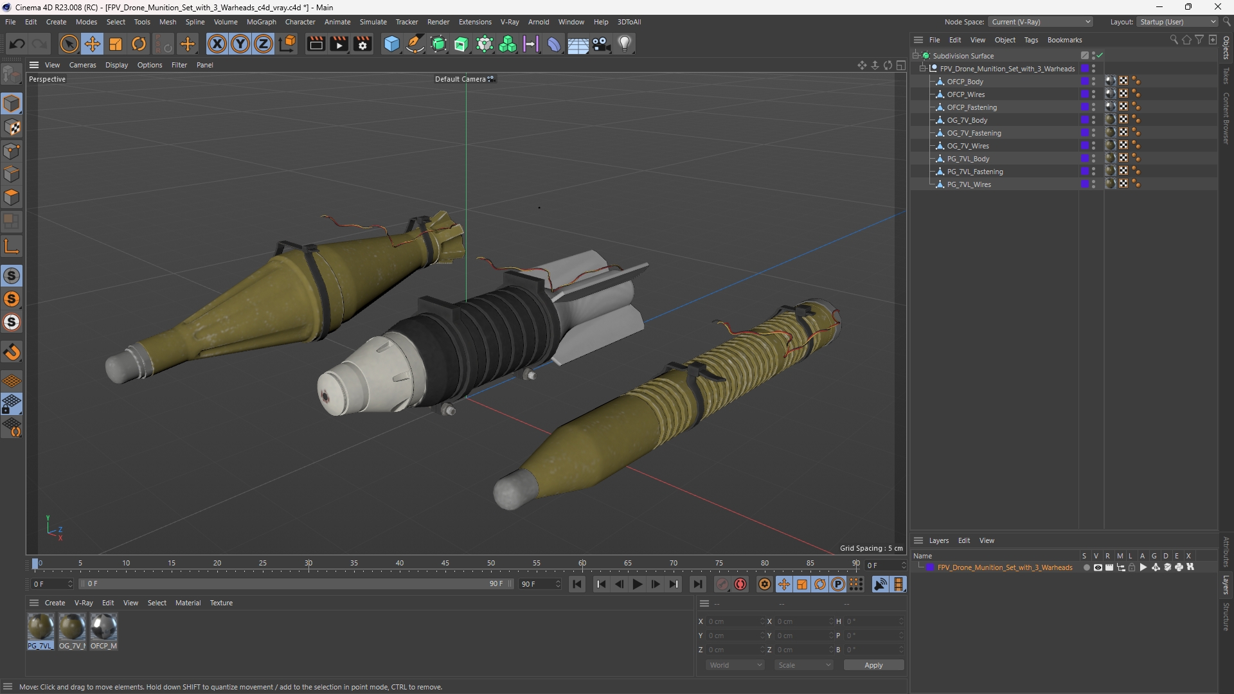
Task: Collapse FPV_Drone_Munition_Set_with_3_Warheads node
Action: (923, 69)
